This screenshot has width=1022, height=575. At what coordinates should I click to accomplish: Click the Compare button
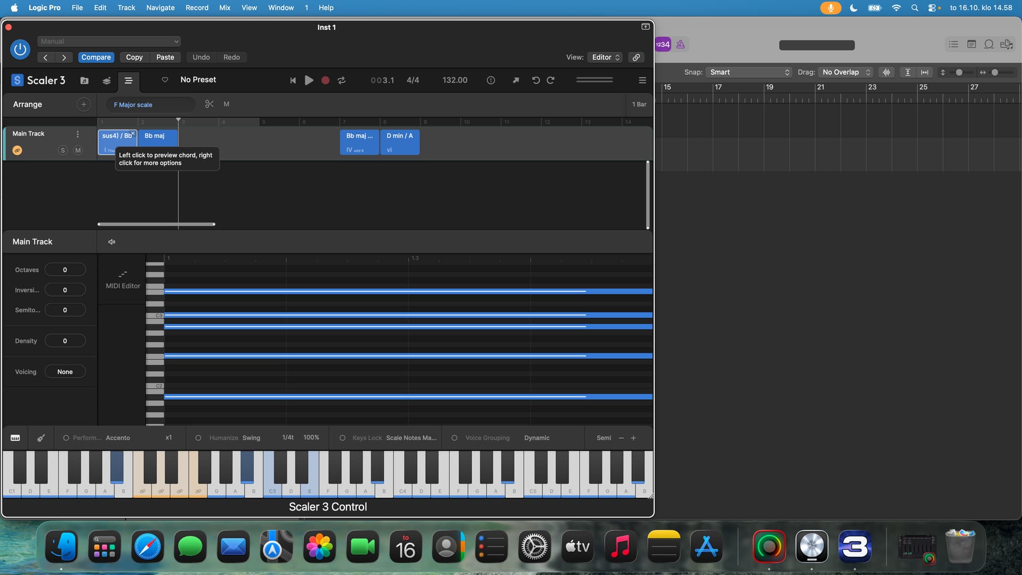[x=96, y=57]
